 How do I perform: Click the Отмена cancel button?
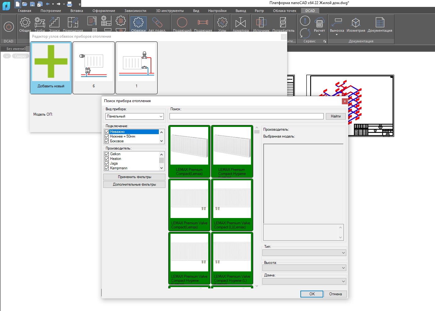(335, 294)
